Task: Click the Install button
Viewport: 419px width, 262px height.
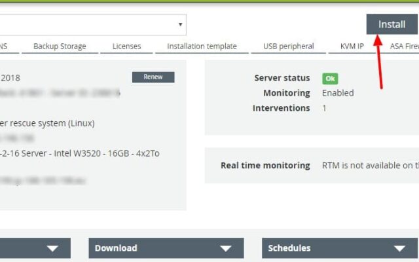Action: pyautogui.click(x=392, y=24)
